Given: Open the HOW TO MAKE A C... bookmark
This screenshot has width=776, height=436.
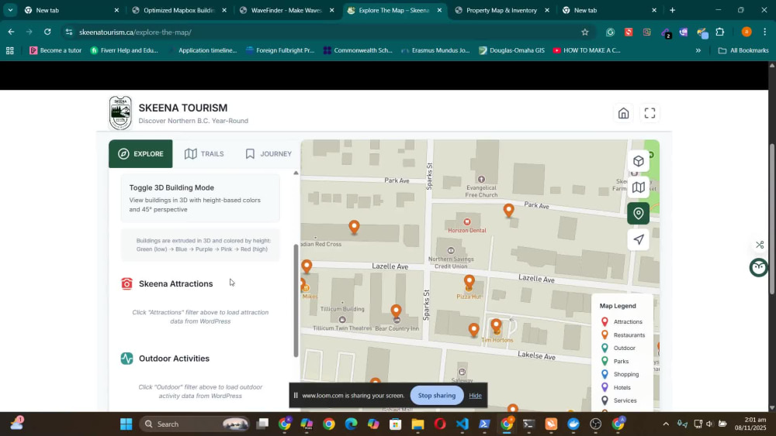Looking at the screenshot, I should pyautogui.click(x=587, y=50).
